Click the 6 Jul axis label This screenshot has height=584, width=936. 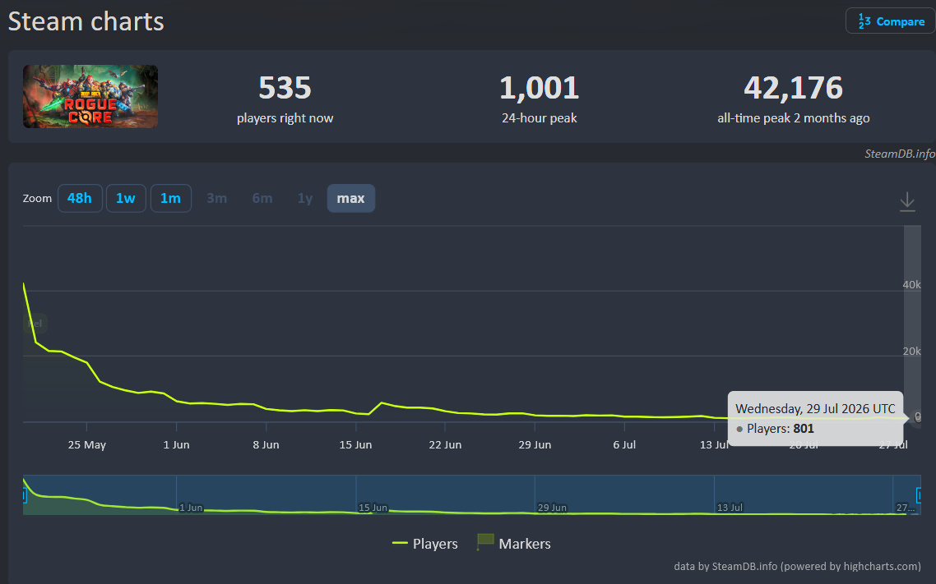[624, 444]
